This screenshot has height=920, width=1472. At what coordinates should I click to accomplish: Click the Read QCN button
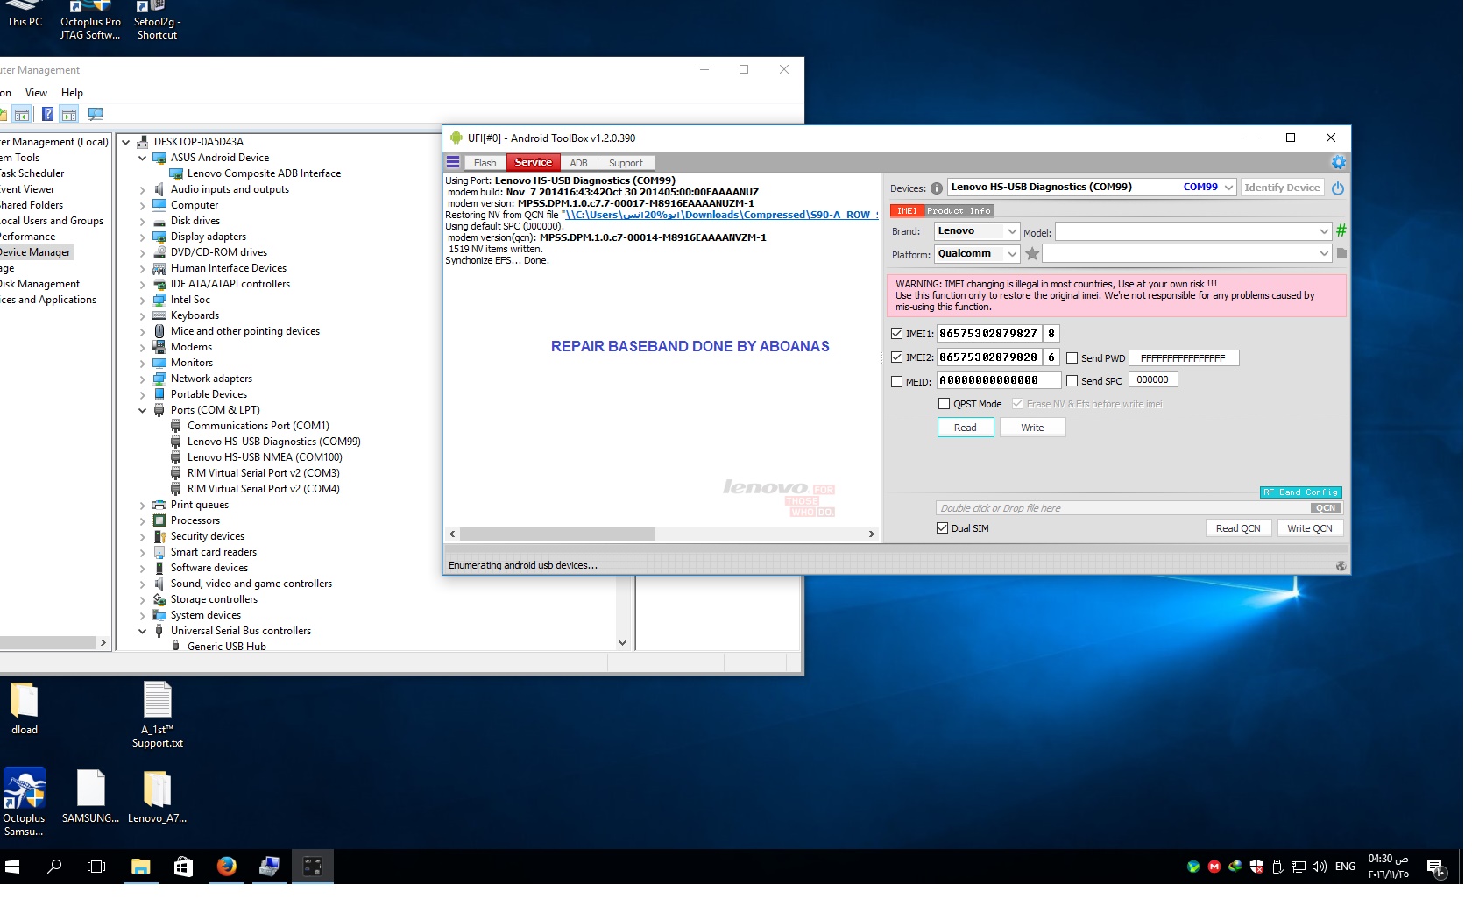tap(1238, 528)
